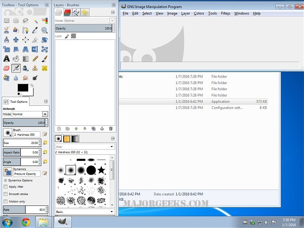This screenshot has height=228, width=304.
Task: Select the Ink tool
Action: (25, 68)
